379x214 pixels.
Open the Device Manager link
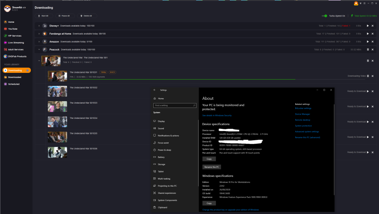(302, 114)
